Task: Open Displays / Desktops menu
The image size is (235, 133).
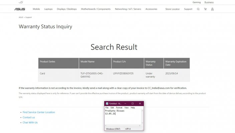Action: tap(67, 9)
